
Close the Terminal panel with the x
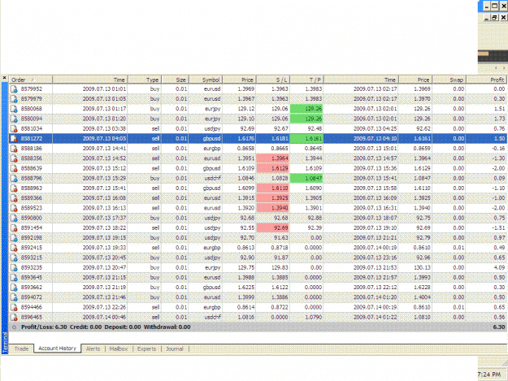coord(4,78)
